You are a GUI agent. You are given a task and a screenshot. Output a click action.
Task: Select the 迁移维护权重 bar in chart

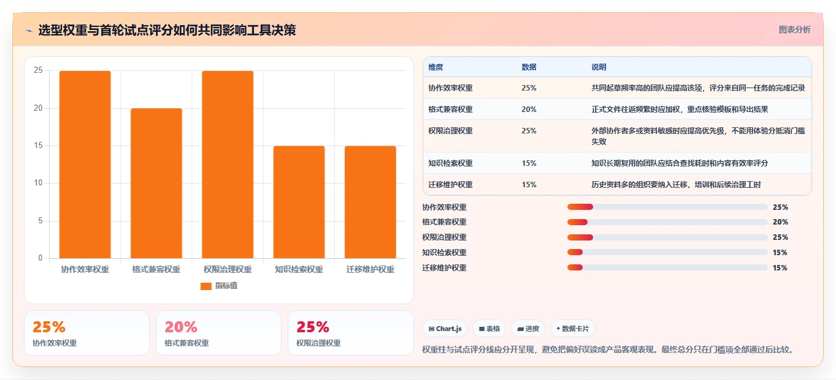point(370,202)
